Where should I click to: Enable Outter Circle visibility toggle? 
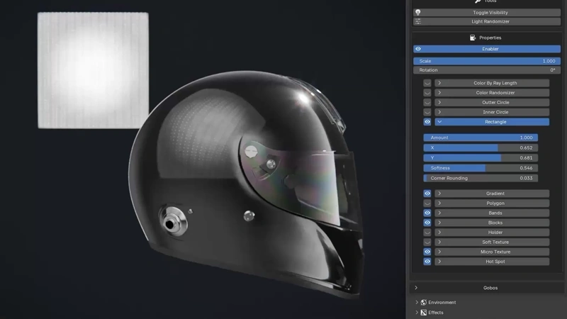click(x=427, y=103)
